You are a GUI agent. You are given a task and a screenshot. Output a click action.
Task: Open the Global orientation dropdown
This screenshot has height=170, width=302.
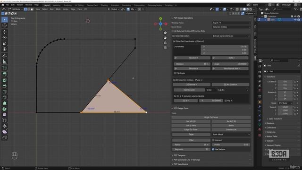[x=113, y=9]
